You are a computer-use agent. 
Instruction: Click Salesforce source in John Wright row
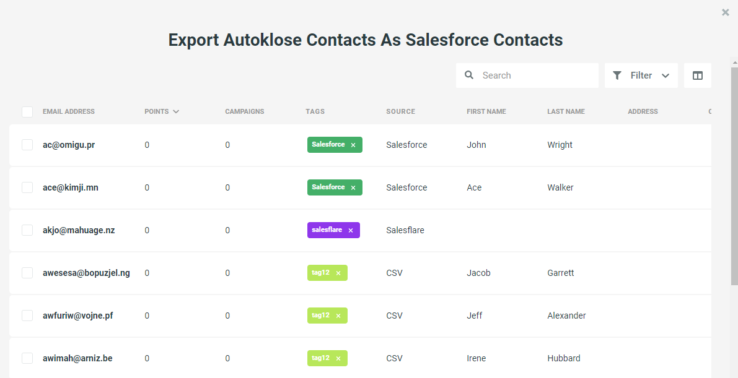[406, 145]
